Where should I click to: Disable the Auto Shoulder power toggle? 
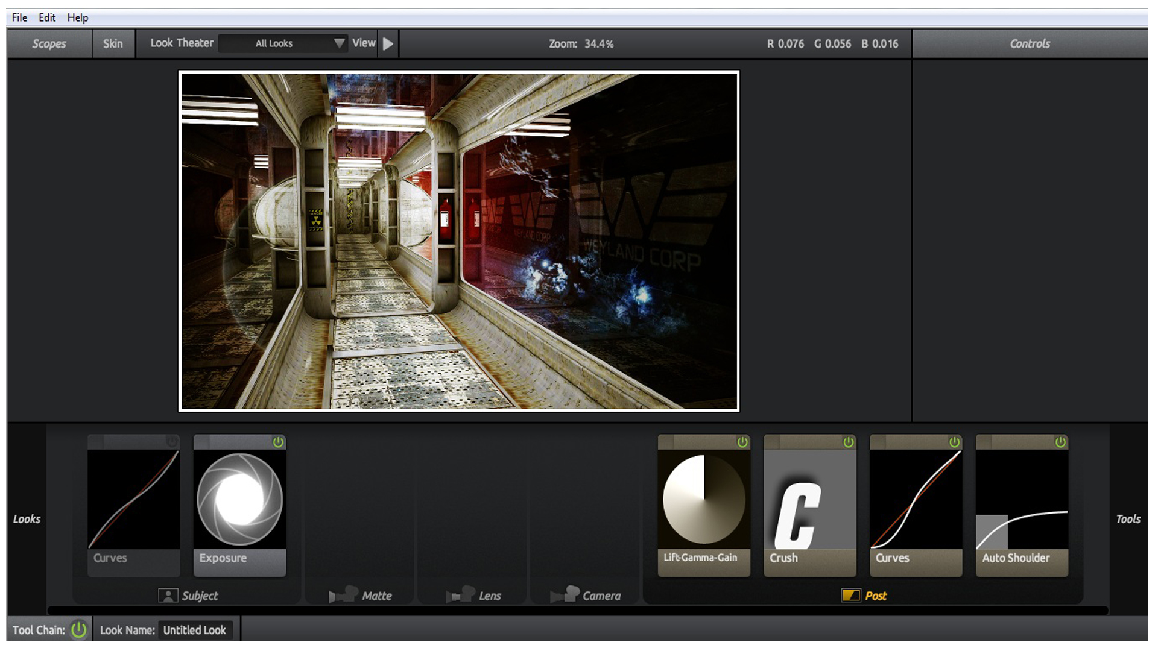(1060, 442)
